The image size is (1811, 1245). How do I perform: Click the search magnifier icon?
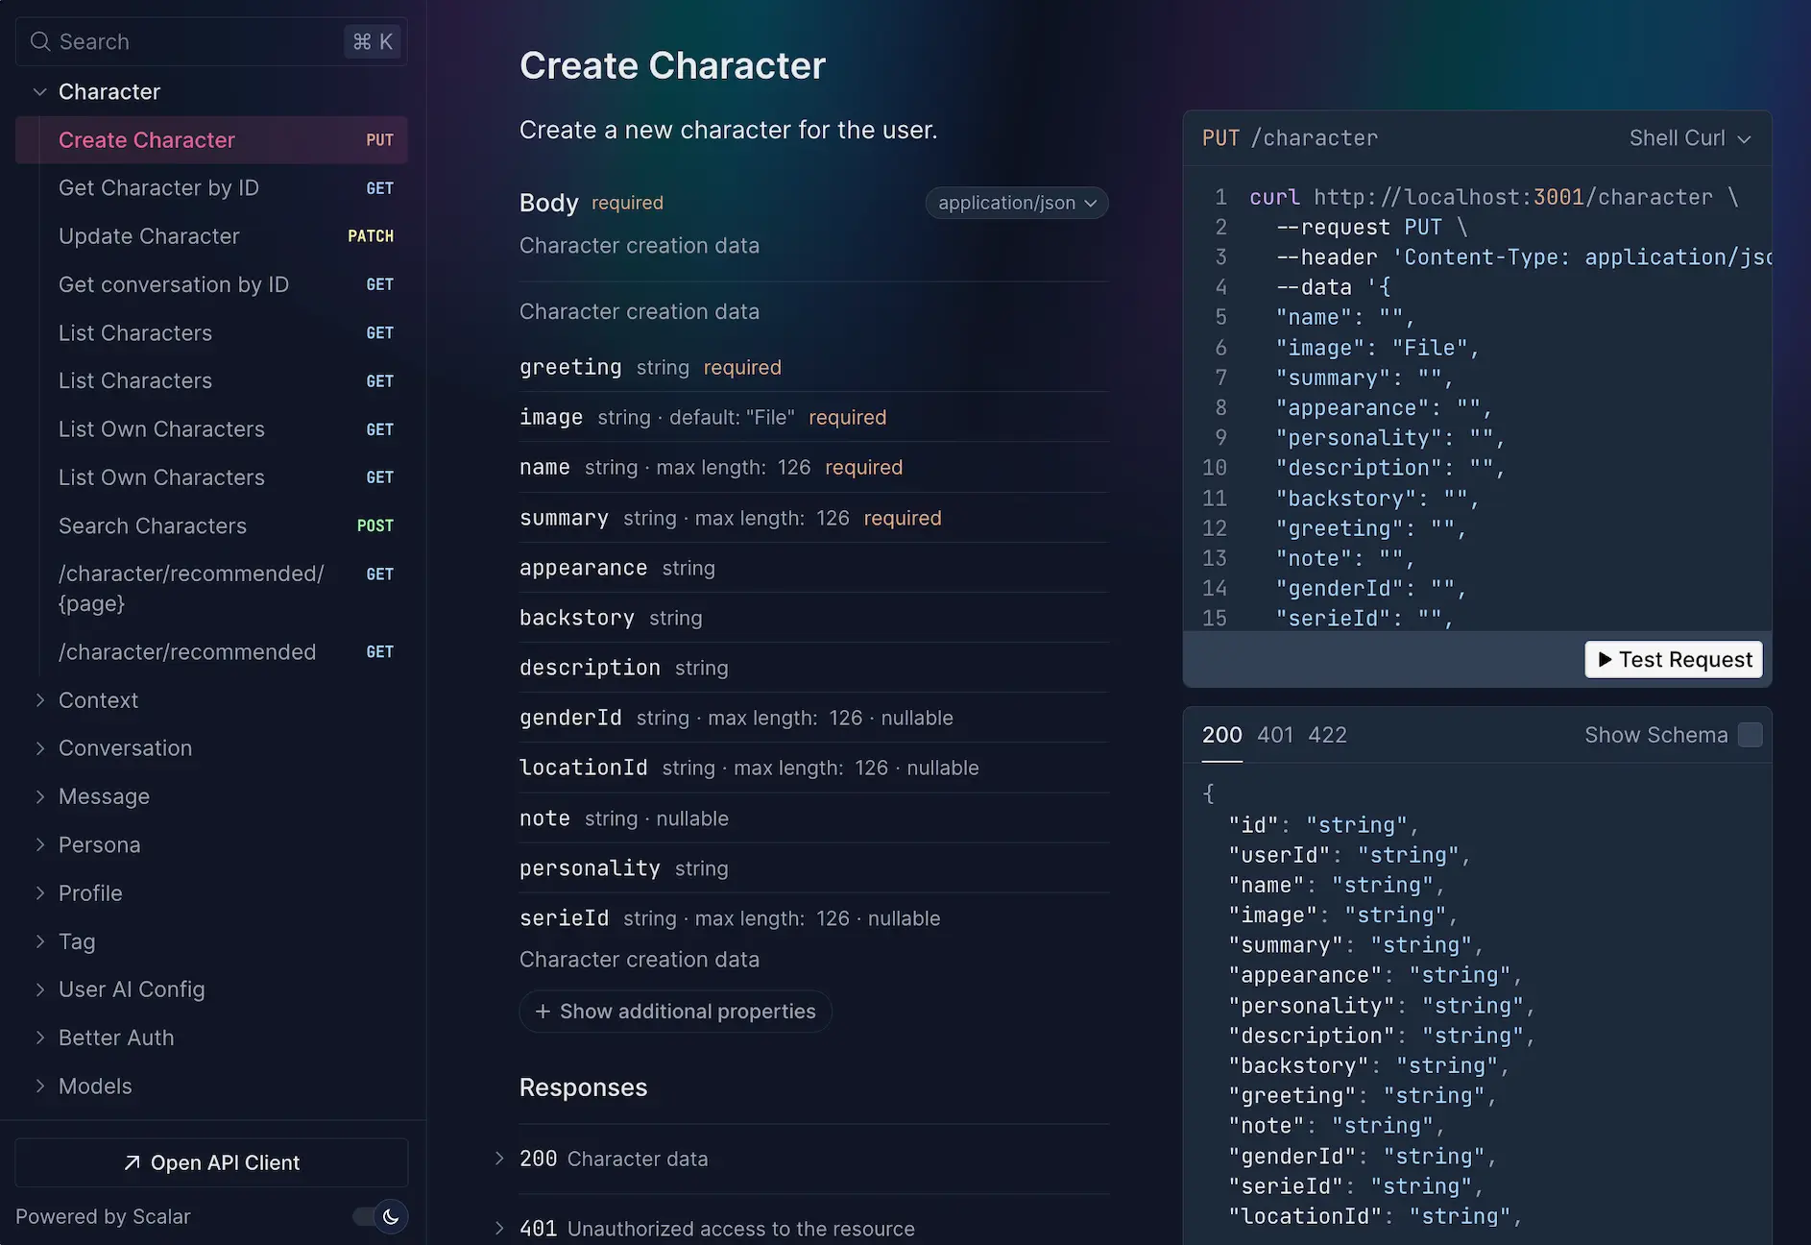(x=39, y=41)
